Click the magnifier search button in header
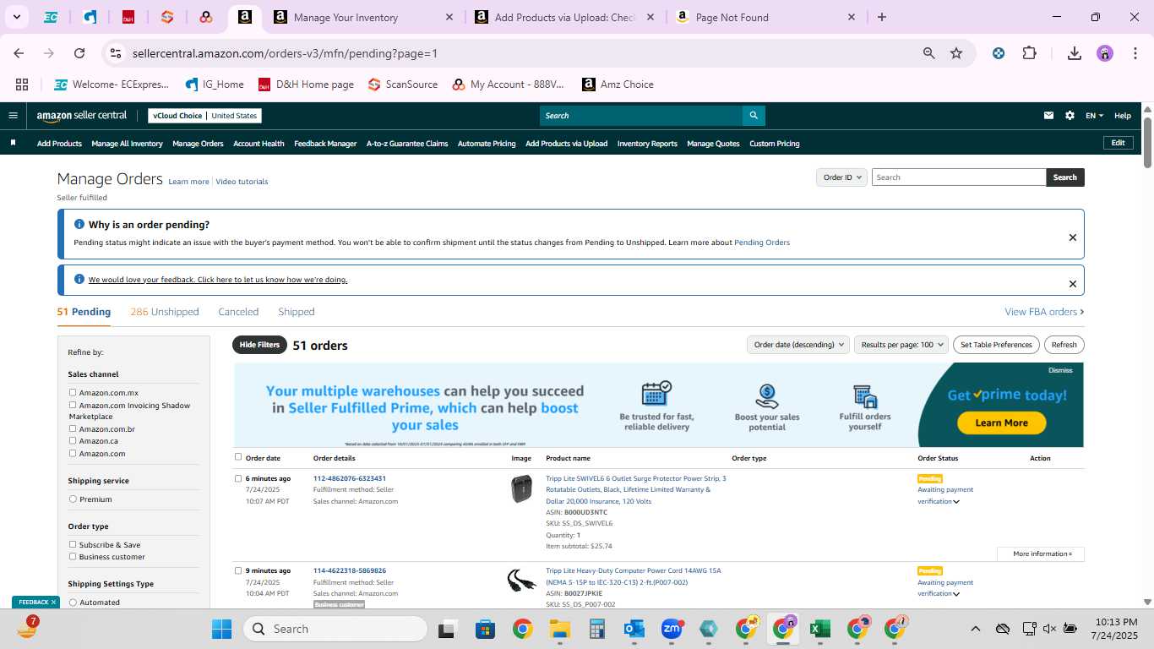Viewport: 1154px width, 649px height. [x=754, y=116]
